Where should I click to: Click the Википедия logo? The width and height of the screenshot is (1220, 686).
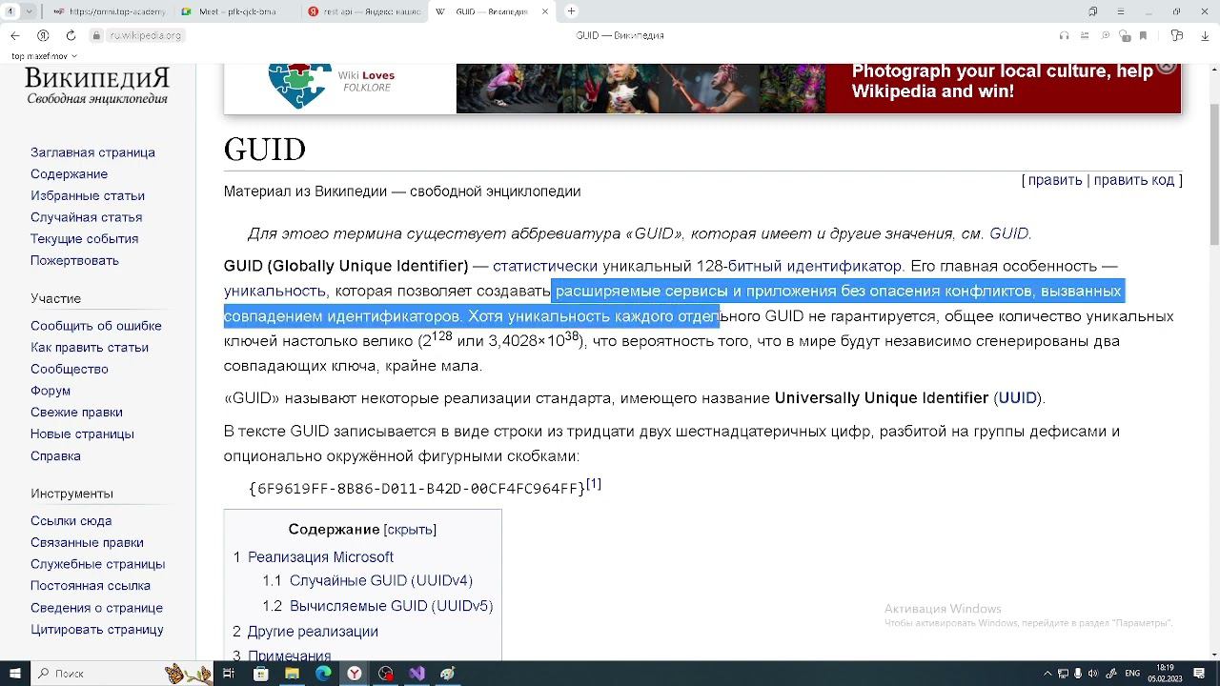(x=97, y=85)
